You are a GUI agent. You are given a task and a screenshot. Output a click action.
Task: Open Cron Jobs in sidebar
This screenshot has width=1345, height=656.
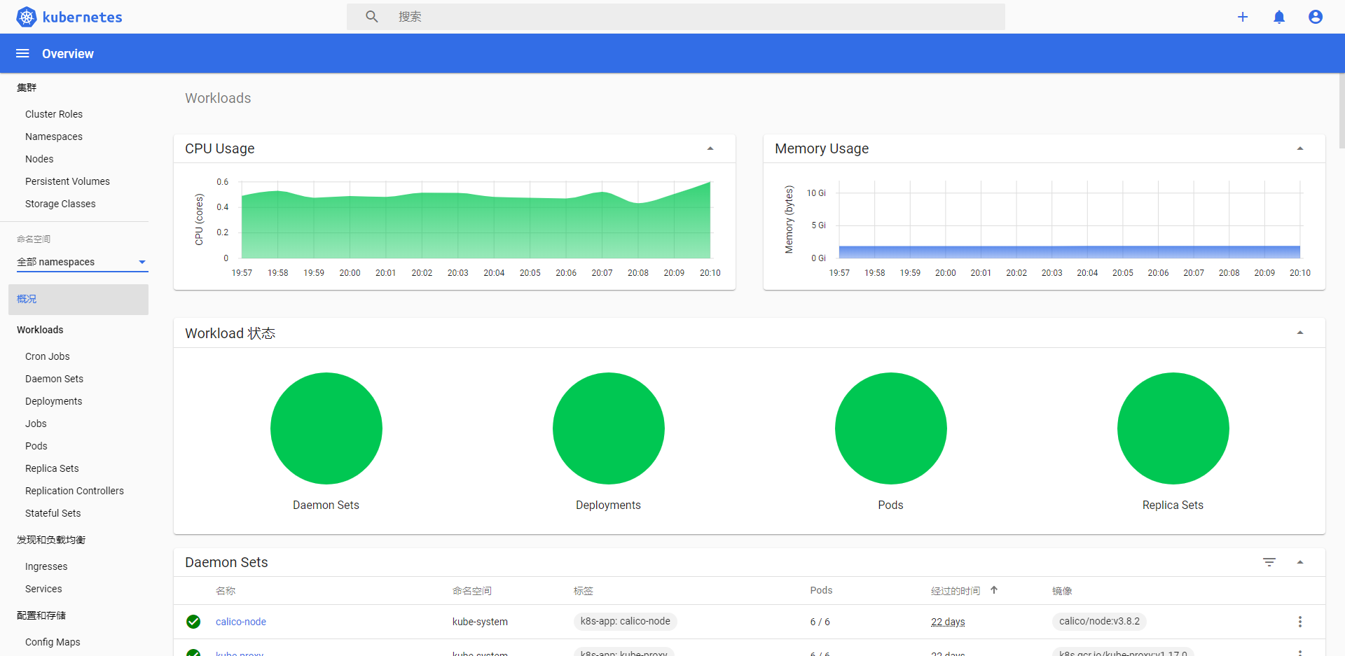tap(48, 356)
